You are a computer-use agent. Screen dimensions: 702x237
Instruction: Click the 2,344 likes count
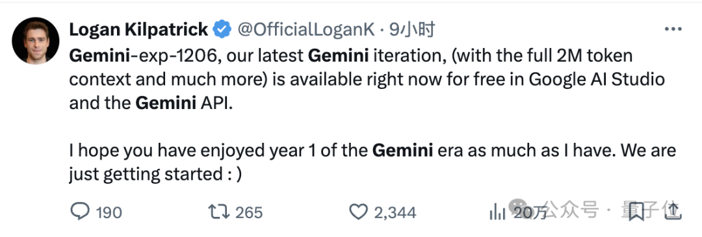coord(395,212)
